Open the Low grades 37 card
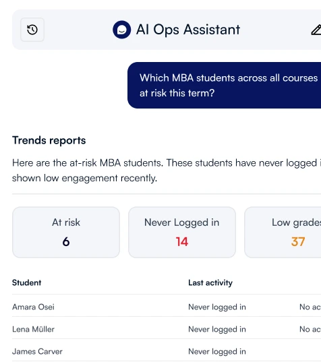 pos(283,233)
